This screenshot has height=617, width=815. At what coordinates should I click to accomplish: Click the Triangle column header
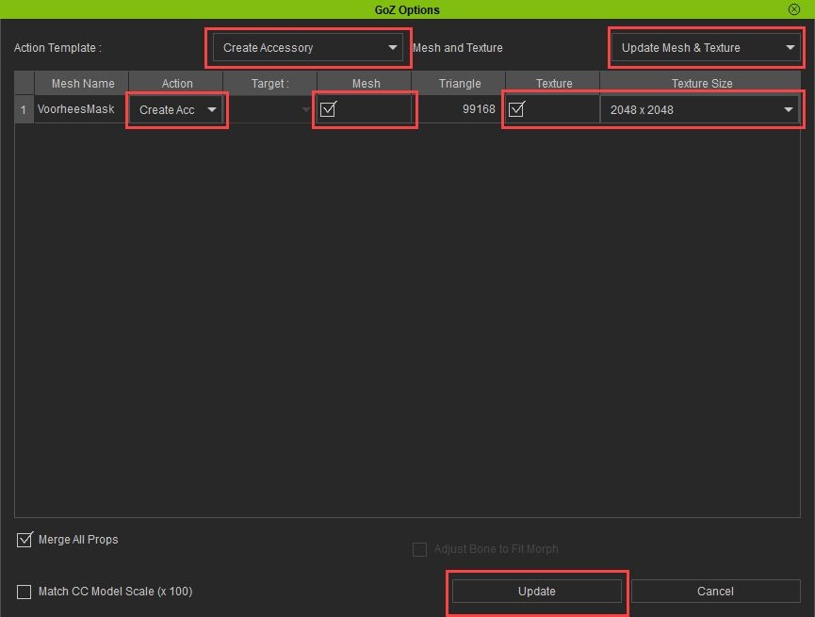pyautogui.click(x=460, y=83)
